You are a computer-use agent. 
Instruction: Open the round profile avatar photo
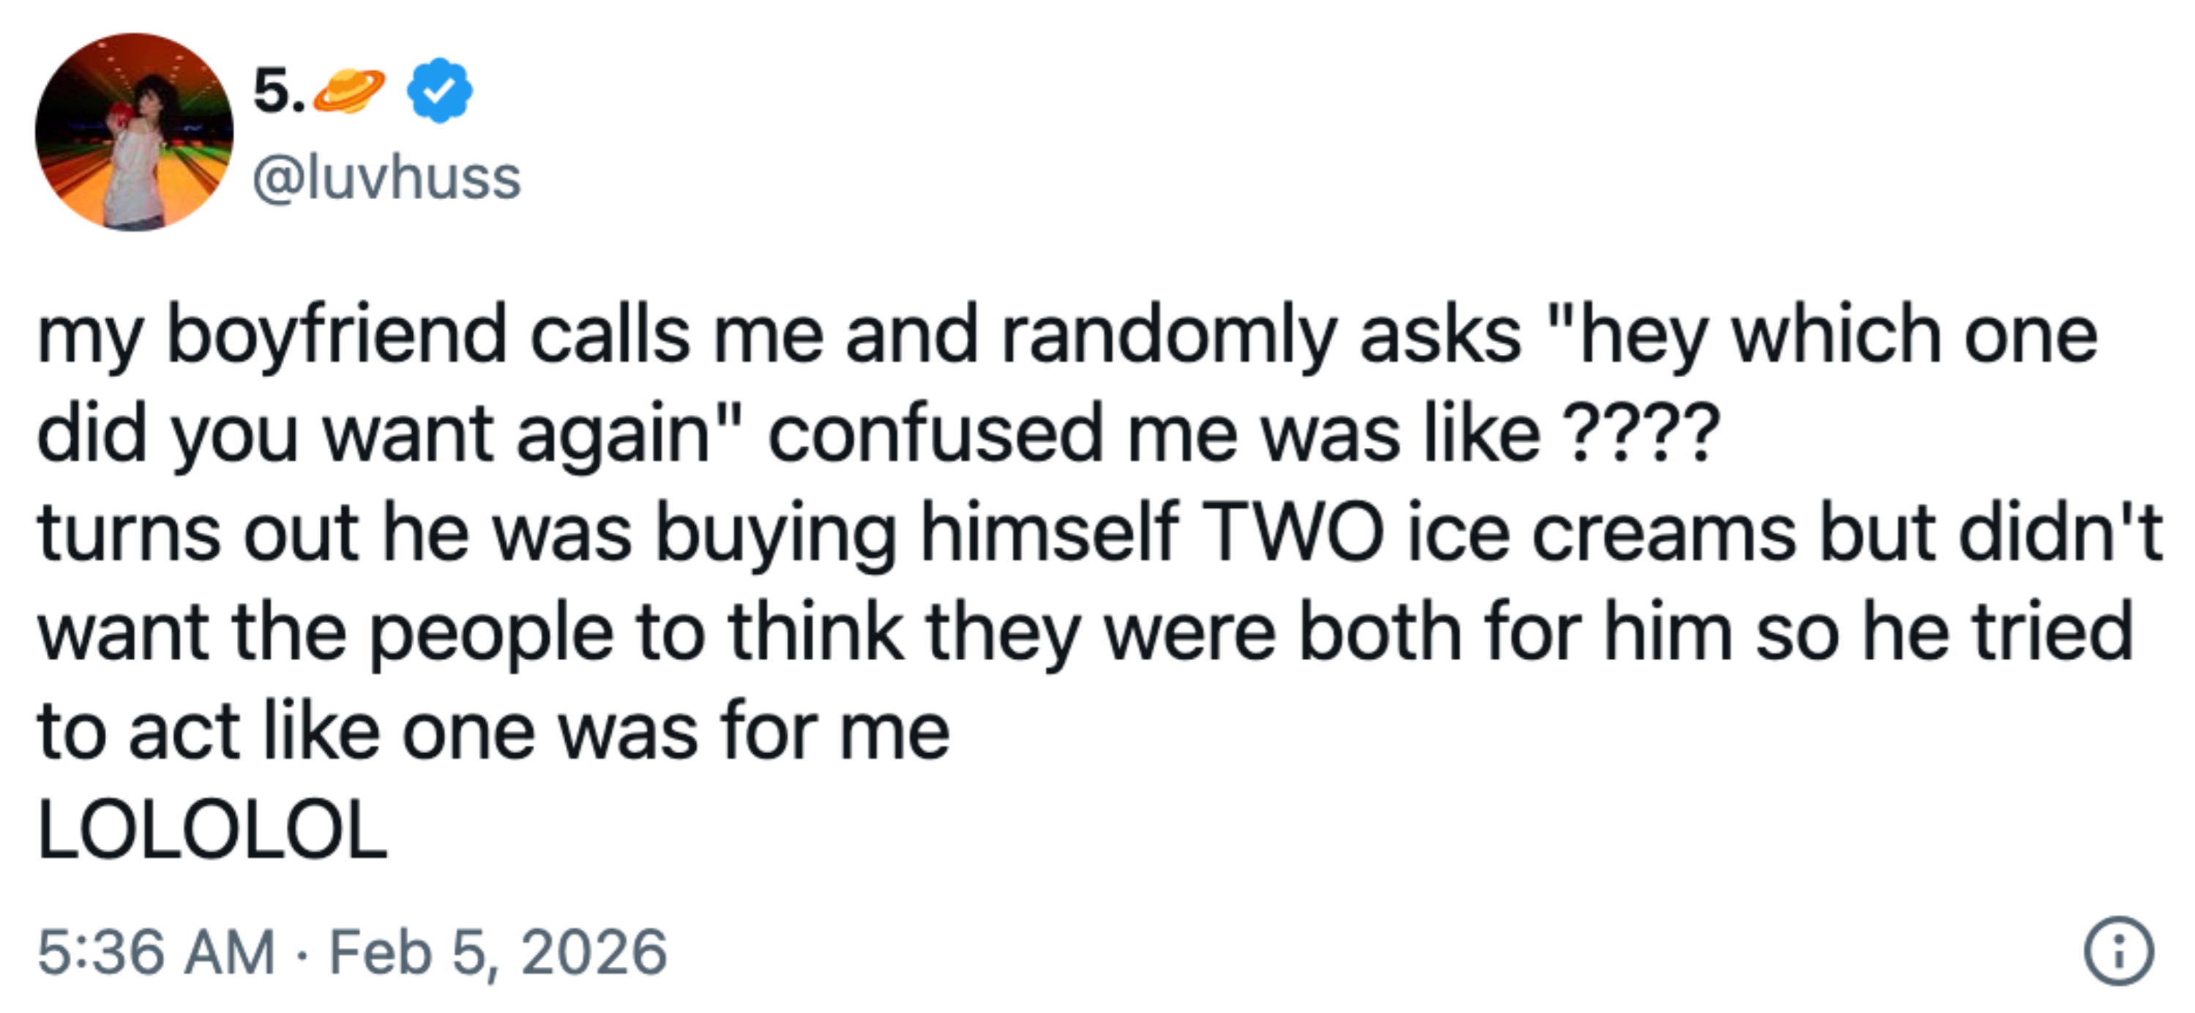coord(134,132)
